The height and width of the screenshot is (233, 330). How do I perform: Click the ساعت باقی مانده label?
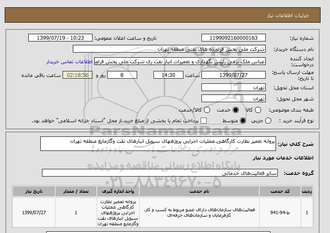(x=41, y=75)
